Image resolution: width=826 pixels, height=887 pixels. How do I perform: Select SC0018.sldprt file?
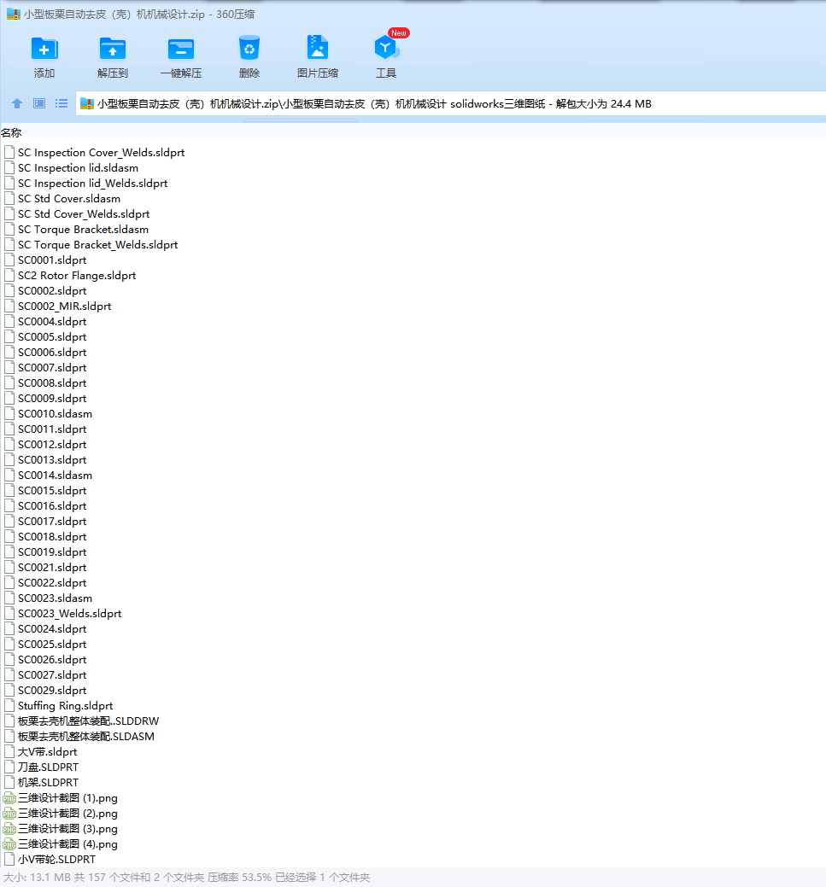click(52, 537)
